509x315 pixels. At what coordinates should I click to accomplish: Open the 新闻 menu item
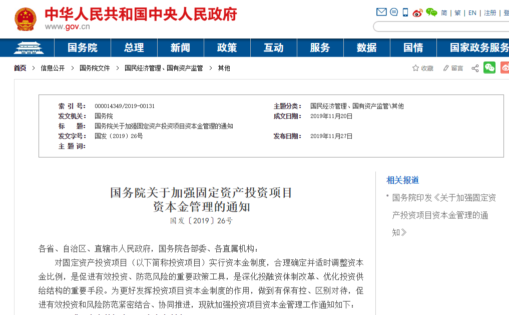point(180,48)
